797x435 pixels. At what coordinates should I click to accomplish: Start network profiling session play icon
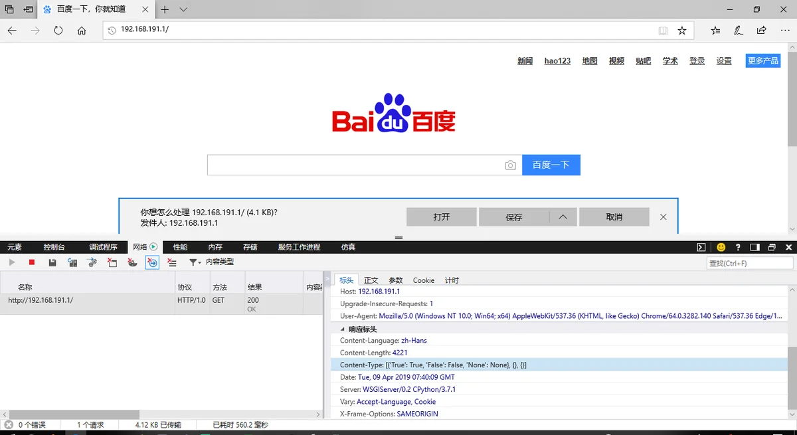(11, 262)
